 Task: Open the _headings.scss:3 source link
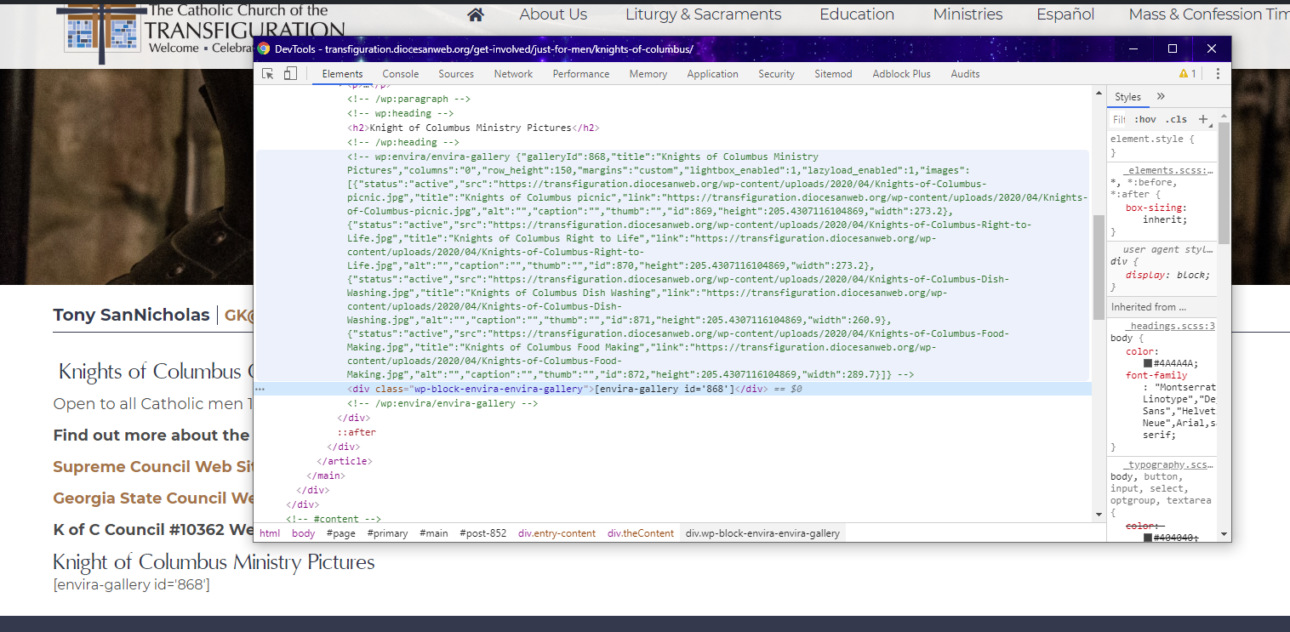coord(1171,326)
